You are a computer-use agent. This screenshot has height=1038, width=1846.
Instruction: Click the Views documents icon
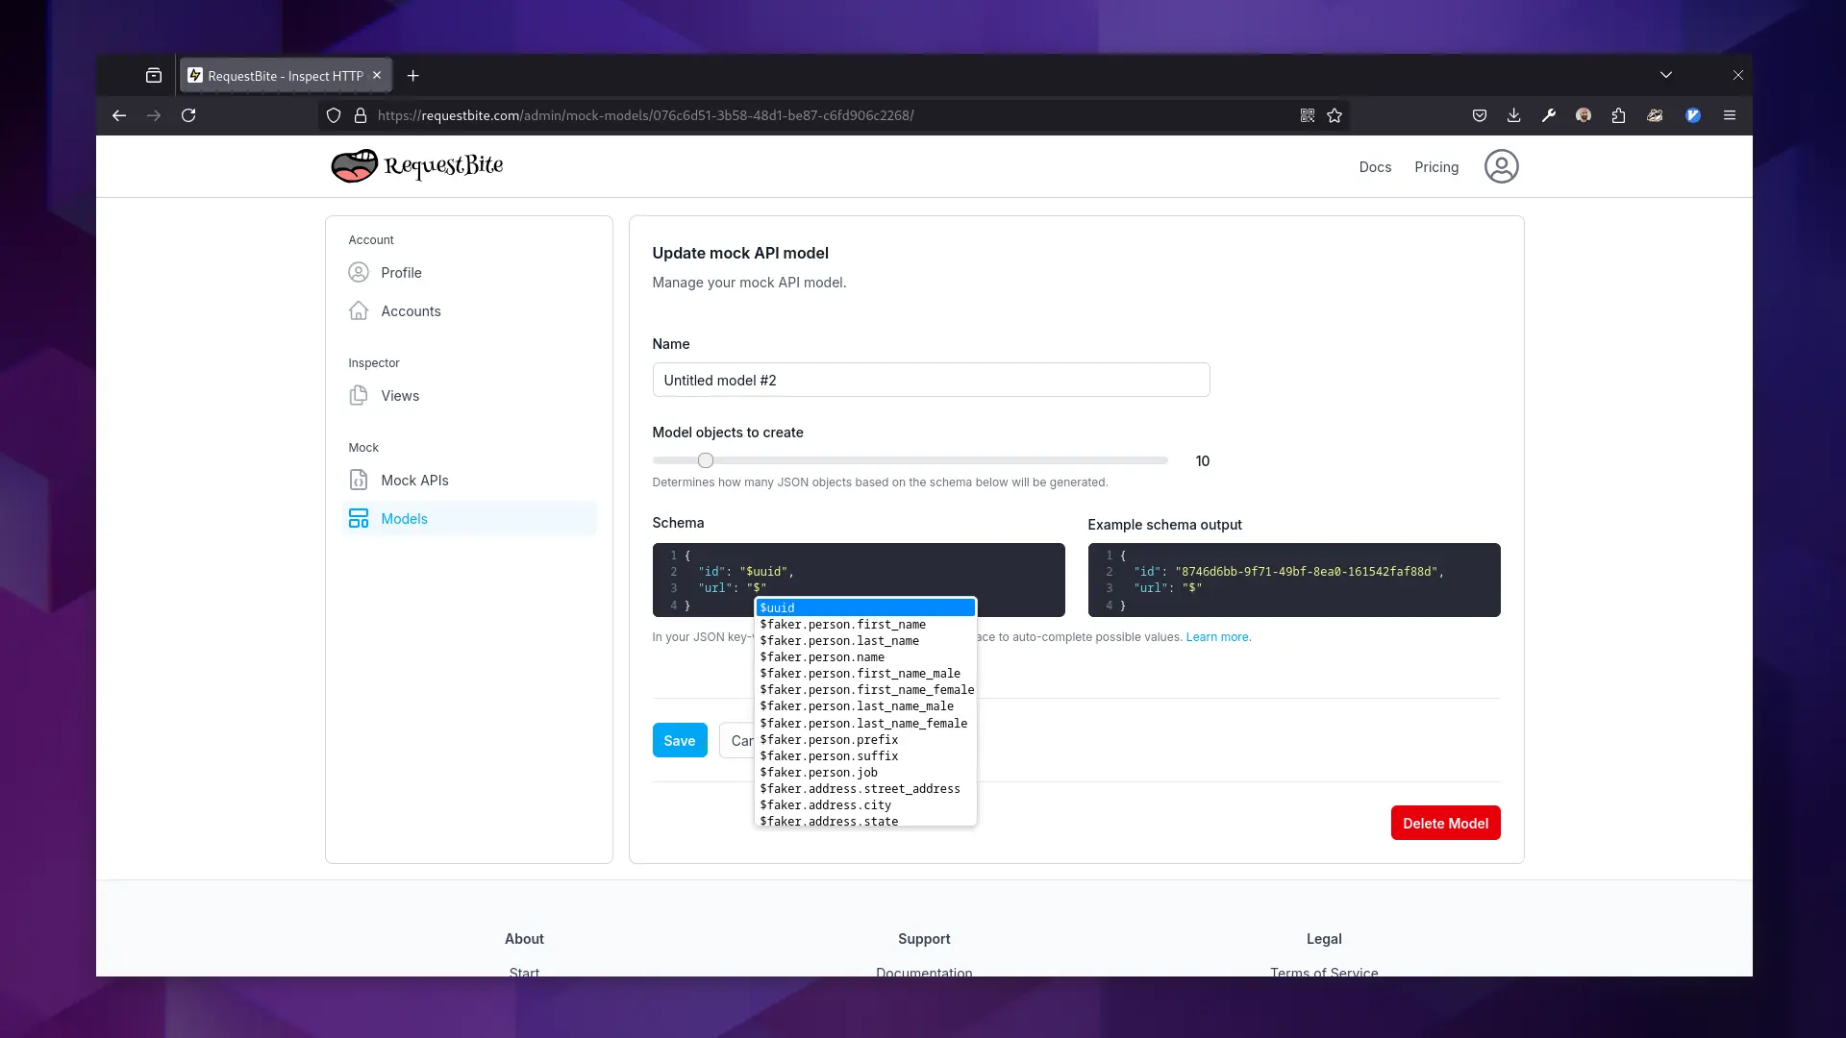coord(359,395)
